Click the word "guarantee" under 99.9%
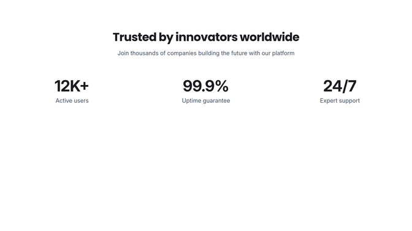 click(217, 101)
